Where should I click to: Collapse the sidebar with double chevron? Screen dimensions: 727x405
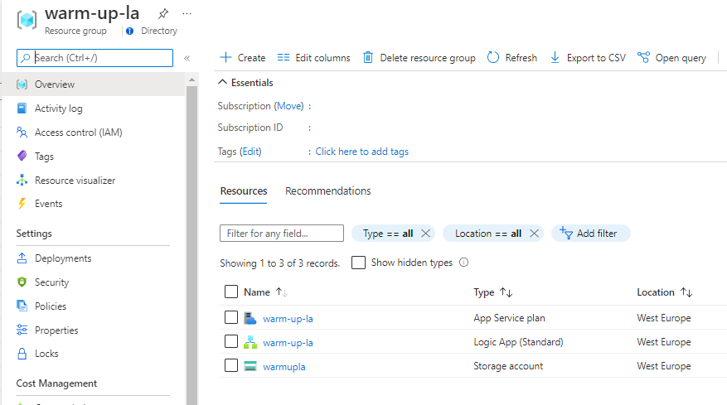click(187, 58)
